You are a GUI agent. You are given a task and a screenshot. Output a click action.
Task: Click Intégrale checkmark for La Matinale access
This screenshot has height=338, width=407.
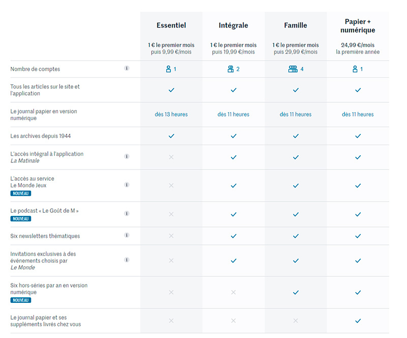(234, 157)
